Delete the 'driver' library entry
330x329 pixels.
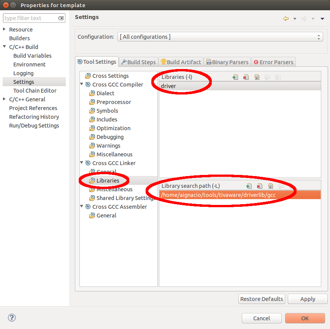coord(246,77)
